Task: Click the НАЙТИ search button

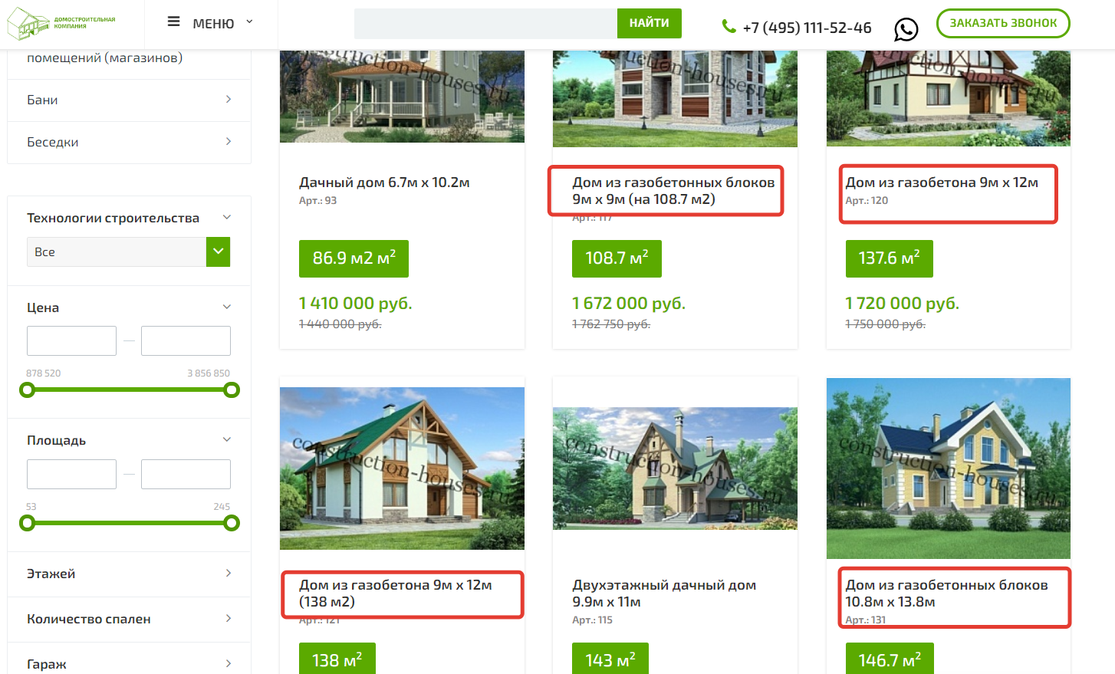Action: click(650, 23)
